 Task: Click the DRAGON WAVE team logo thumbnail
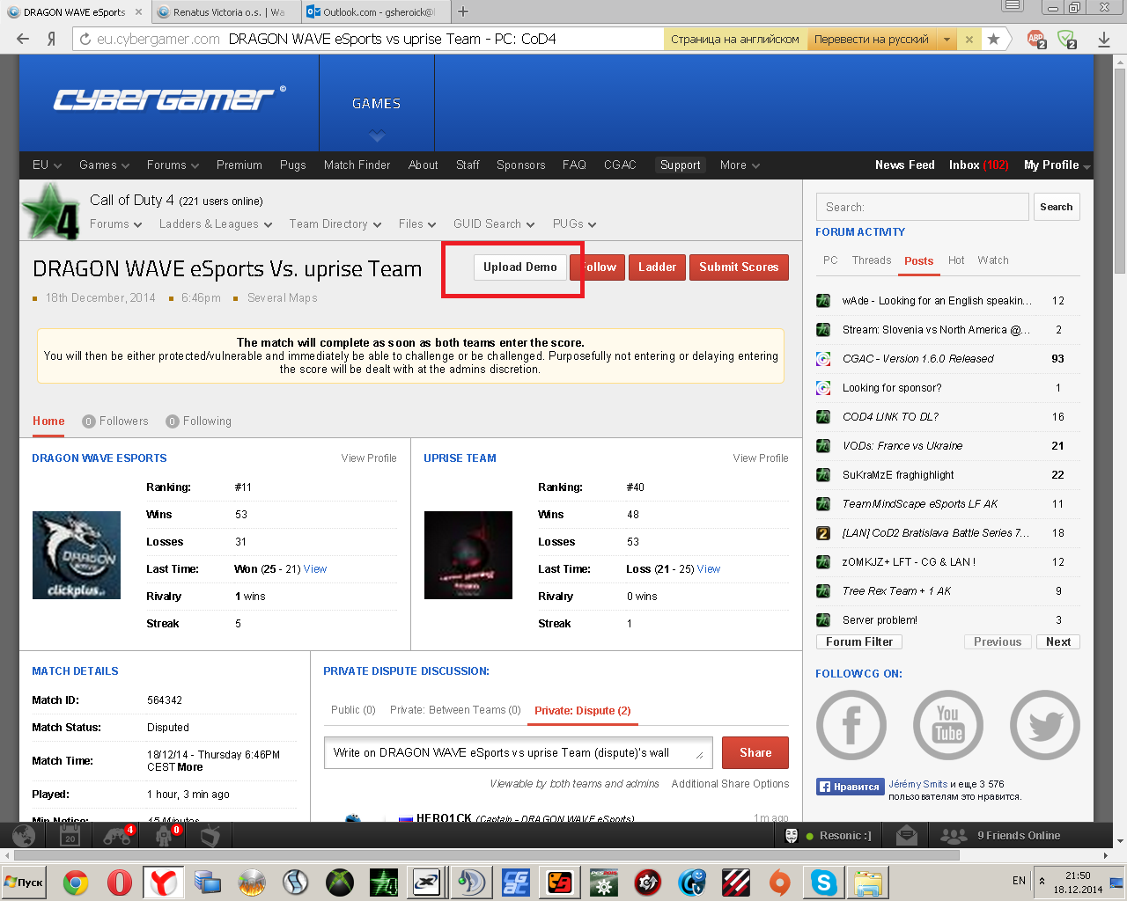pyautogui.click(x=77, y=555)
